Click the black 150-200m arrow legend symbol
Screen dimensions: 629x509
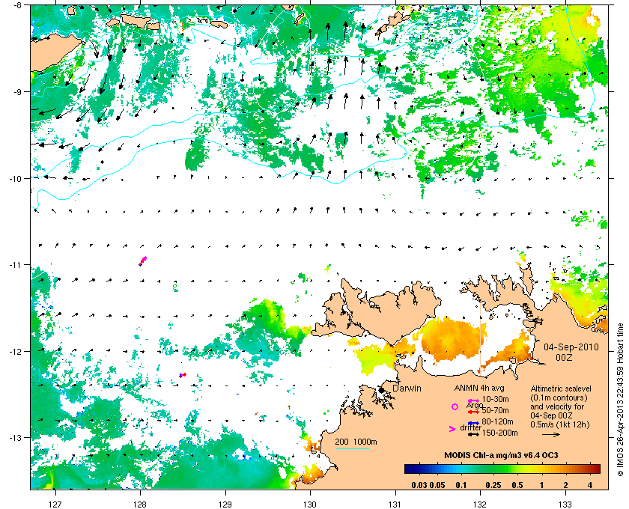point(474,434)
